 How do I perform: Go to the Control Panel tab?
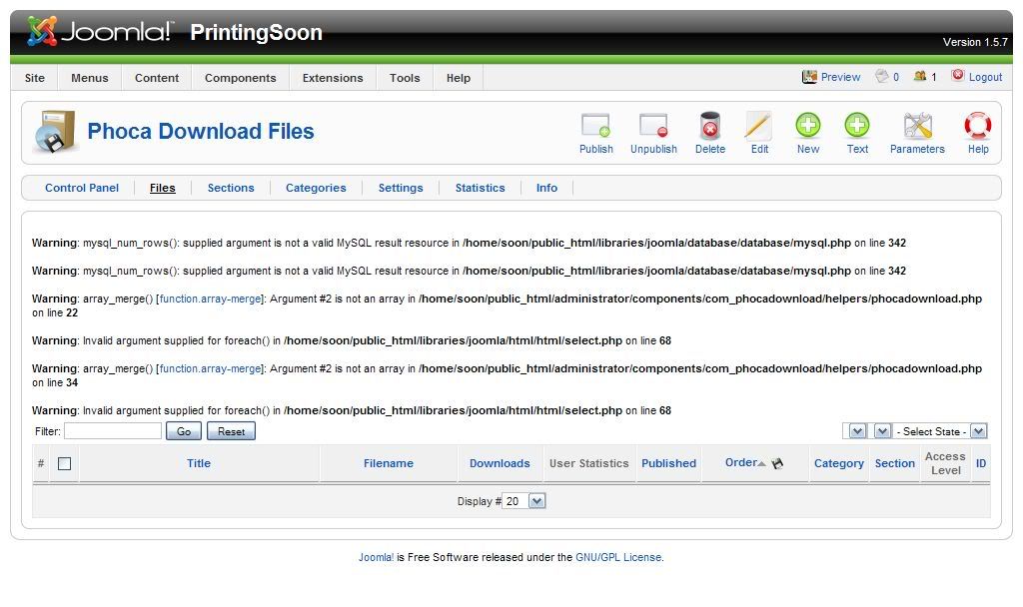click(x=82, y=188)
